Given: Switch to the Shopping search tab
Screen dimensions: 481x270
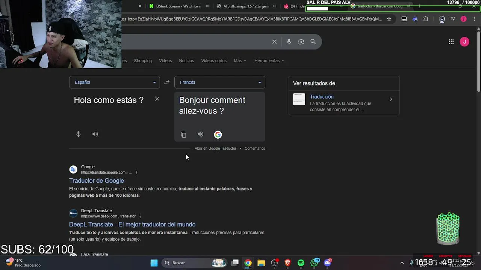Looking at the screenshot, I should pos(143,61).
